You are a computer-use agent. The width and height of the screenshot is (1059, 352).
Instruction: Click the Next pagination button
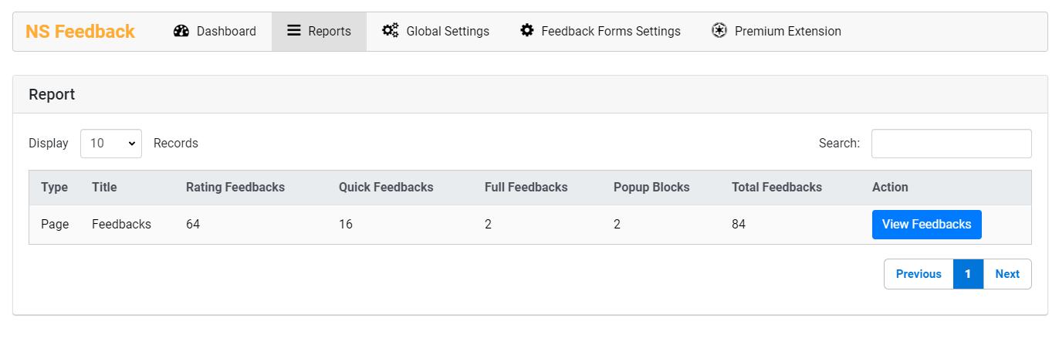1007,274
